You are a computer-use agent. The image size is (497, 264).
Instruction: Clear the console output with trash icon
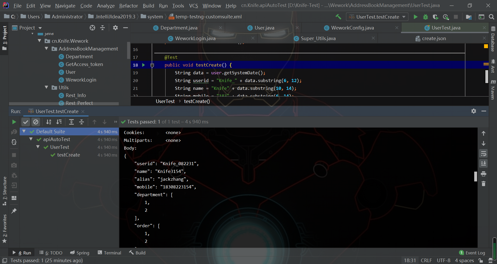(x=483, y=184)
